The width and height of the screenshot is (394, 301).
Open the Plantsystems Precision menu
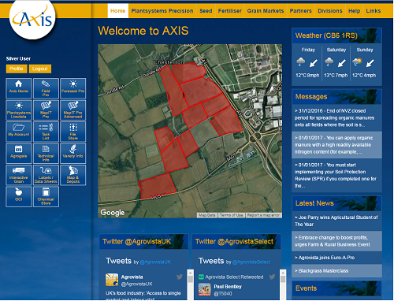pyautogui.click(x=162, y=11)
